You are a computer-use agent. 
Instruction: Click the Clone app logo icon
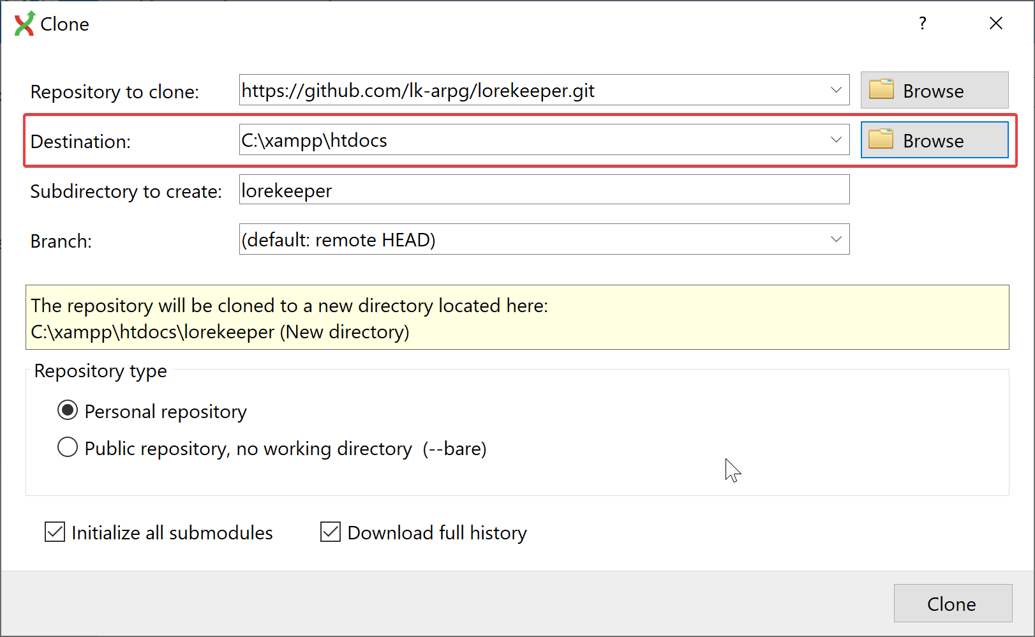click(24, 24)
